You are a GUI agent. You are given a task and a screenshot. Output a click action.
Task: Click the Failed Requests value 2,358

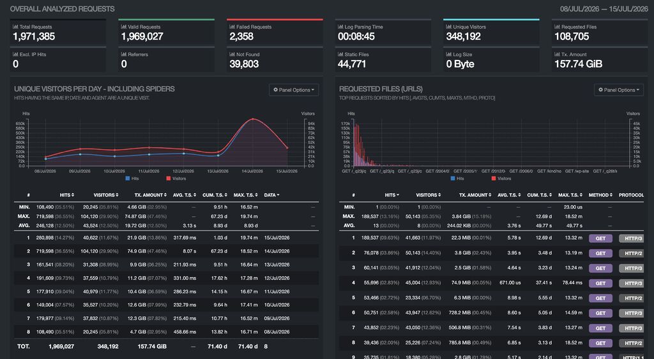click(241, 36)
